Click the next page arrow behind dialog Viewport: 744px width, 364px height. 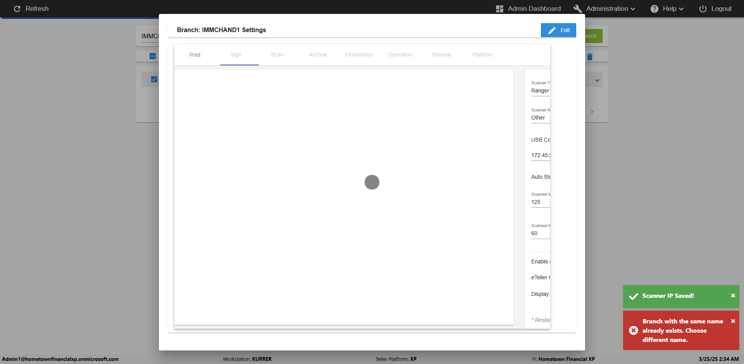click(592, 112)
